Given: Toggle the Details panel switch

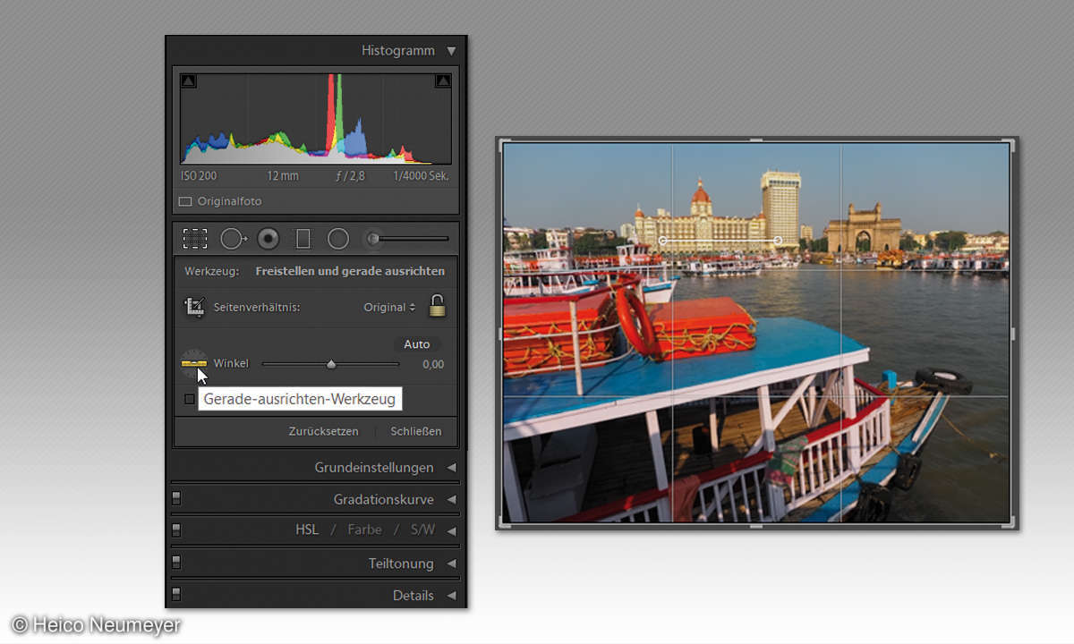Looking at the screenshot, I should 176,594.
